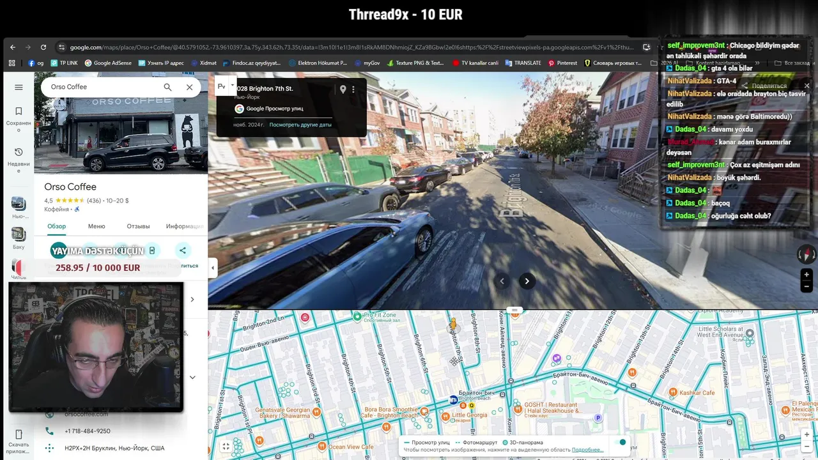Switch to the Информация tab
818x460 pixels.
point(185,226)
